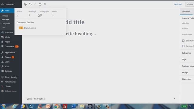
Task: Open Google Chrome from taskbar
Action: [x=56, y=106]
